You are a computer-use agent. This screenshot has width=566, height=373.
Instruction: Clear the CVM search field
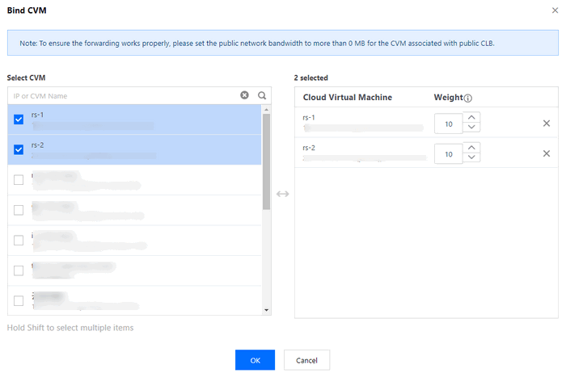click(245, 95)
